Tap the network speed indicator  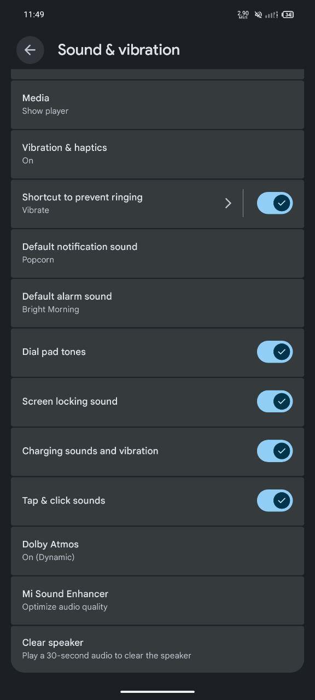pos(243,15)
